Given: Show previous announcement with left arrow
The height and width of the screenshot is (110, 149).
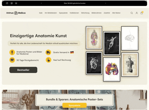Looking at the screenshot, I should [x=41, y=3].
